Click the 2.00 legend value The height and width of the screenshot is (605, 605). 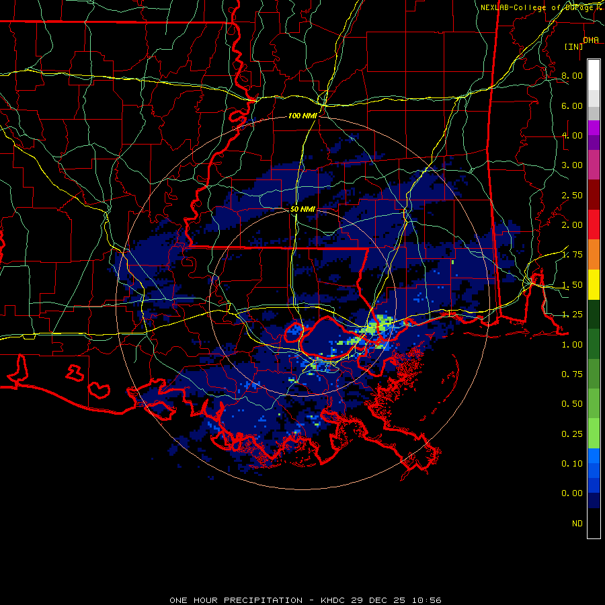click(572, 225)
